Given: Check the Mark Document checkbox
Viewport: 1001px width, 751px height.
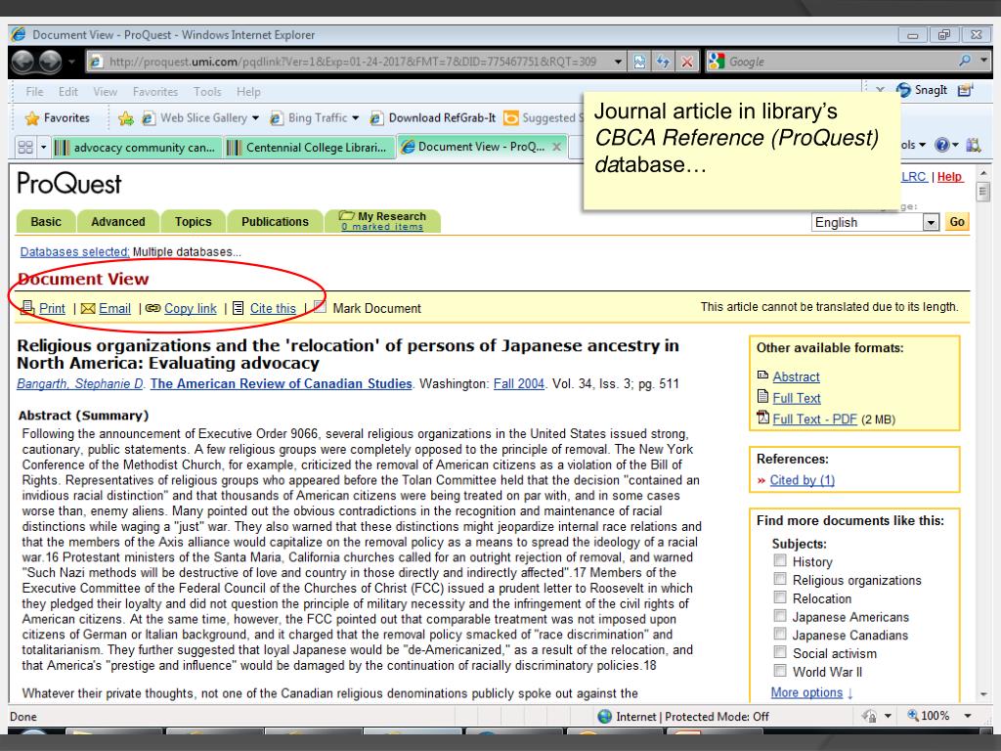Looking at the screenshot, I should click(321, 307).
